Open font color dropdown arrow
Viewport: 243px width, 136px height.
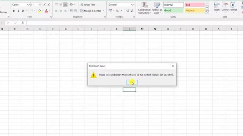pos(50,11)
